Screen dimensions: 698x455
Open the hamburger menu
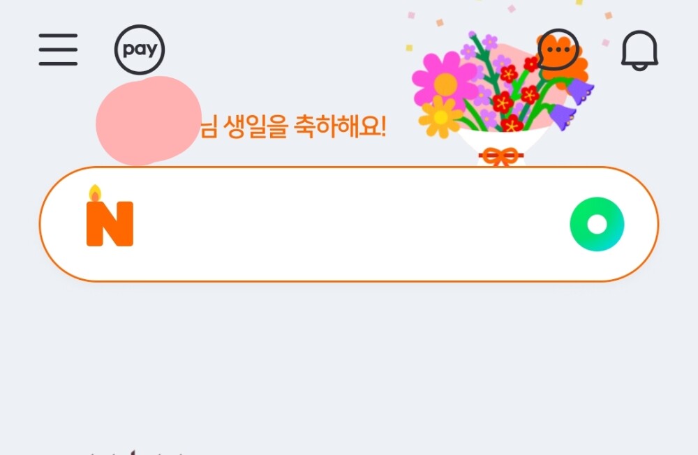tap(58, 50)
